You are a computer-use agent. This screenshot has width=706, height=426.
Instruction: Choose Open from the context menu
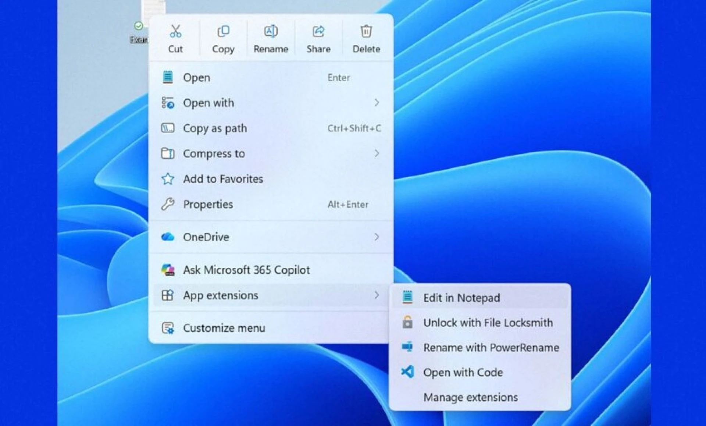(x=271, y=77)
